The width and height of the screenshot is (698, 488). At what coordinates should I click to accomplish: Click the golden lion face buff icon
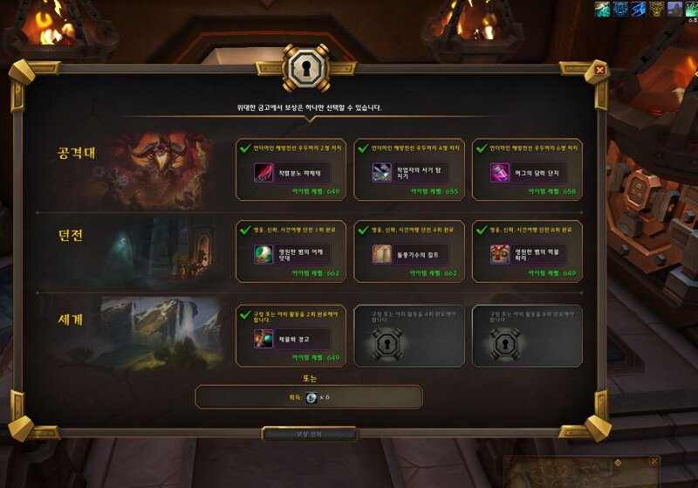coord(657,10)
